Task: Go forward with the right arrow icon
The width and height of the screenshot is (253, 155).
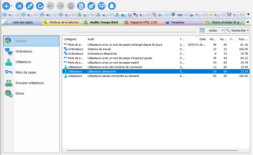Action: tap(61, 6)
